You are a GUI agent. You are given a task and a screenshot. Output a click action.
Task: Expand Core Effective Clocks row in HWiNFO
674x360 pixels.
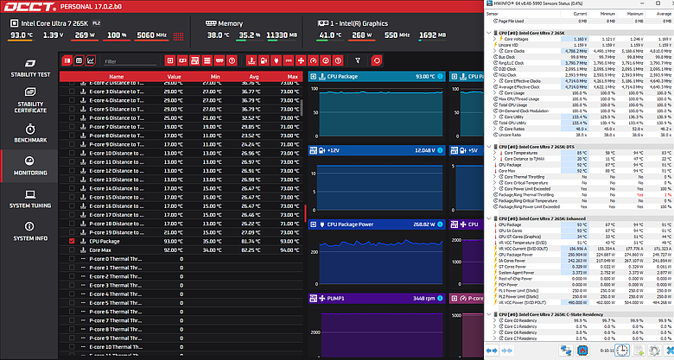click(x=495, y=81)
